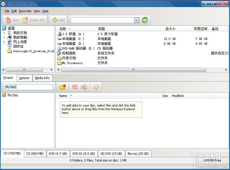Open the View menu
The height and width of the screenshot is (170, 230).
37,11
